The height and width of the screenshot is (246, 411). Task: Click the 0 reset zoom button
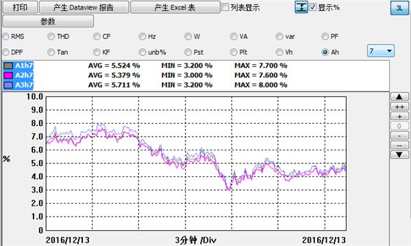click(x=399, y=126)
